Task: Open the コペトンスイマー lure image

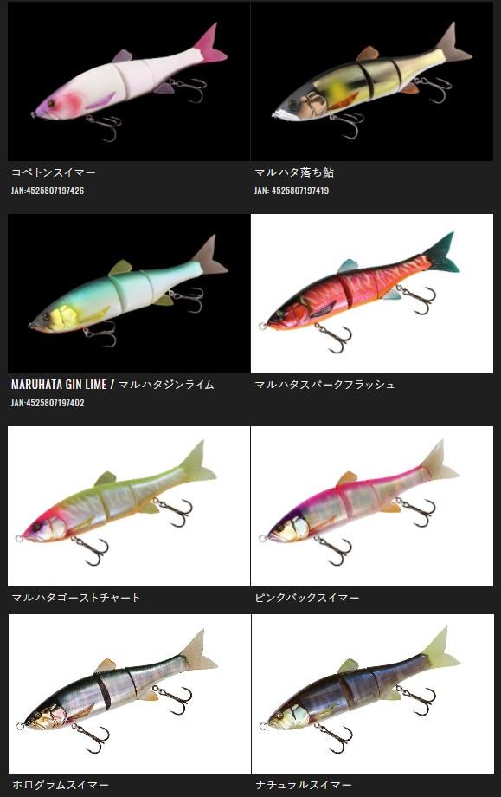Action: click(129, 81)
